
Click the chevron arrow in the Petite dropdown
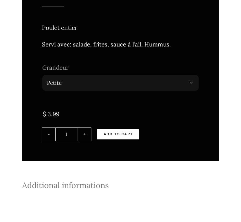(x=191, y=83)
